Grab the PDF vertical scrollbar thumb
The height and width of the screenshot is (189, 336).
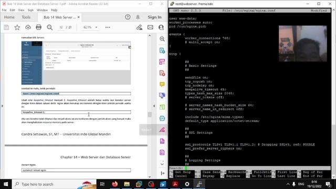pyautogui.click(x=150, y=114)
